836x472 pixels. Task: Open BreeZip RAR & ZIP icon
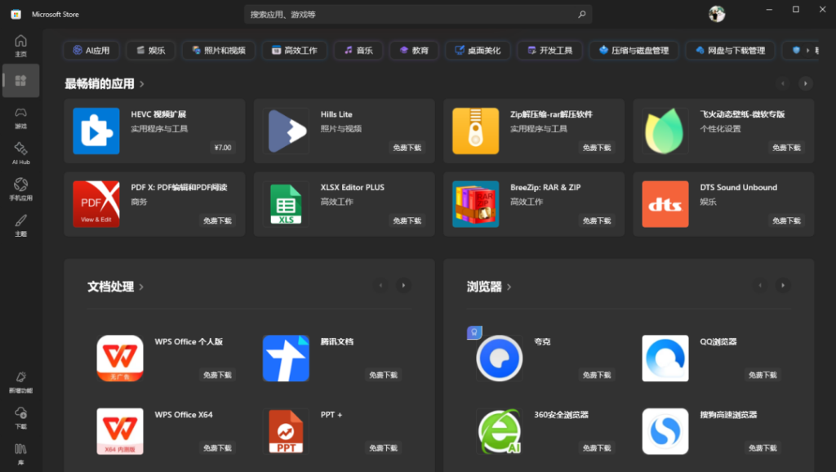click(476, 203)
